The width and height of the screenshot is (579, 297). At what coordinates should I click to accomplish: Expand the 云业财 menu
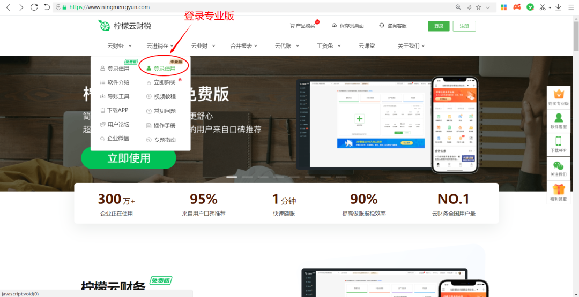click(203, 46)
